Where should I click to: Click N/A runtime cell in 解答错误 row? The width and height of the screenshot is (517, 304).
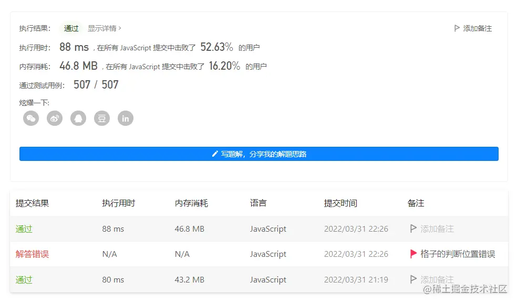[x=109, y=254]
